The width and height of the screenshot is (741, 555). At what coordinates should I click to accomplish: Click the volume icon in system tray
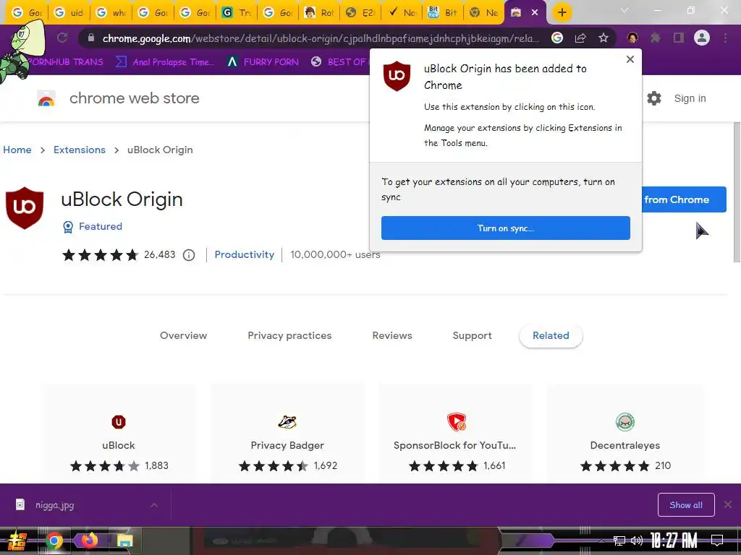637,541
